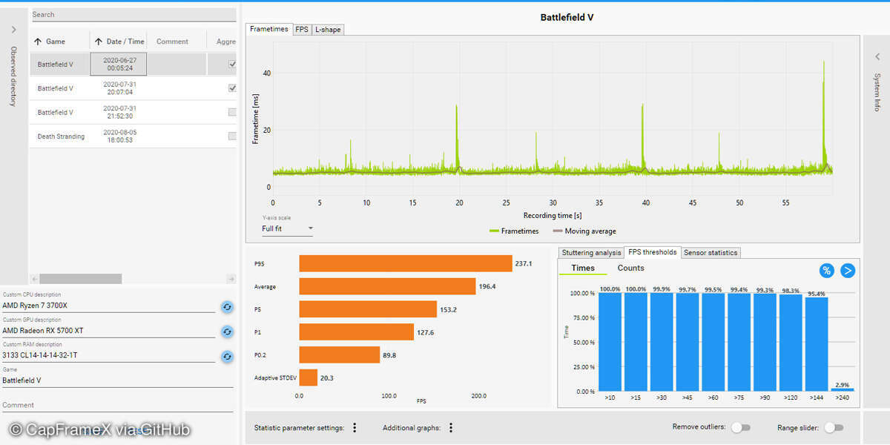Open the Additional graphs menu
The height and width of the screenshot is (445, 890).
450,427
